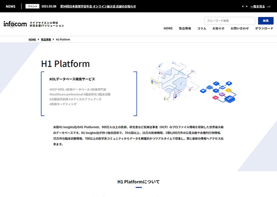Click the #healthcare professional hashtag line
This screenshot has height=197, width=277.
pyautogui.click(x=80, y=95)
